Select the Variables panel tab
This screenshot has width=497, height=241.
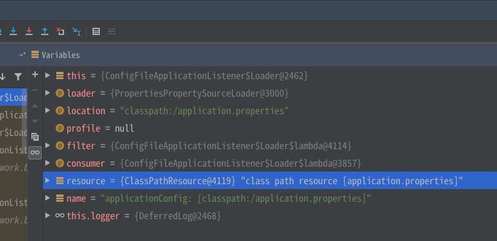tap(56, 55)
